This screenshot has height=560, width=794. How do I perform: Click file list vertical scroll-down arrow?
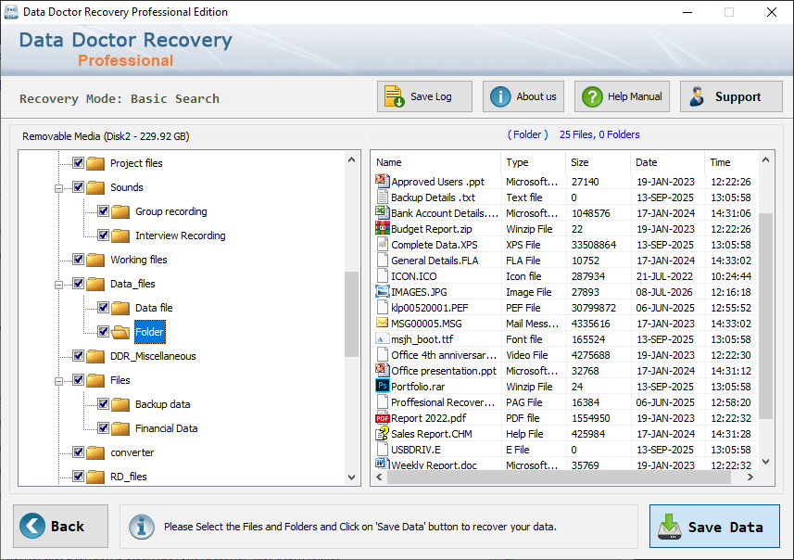(x=765, y=462)
